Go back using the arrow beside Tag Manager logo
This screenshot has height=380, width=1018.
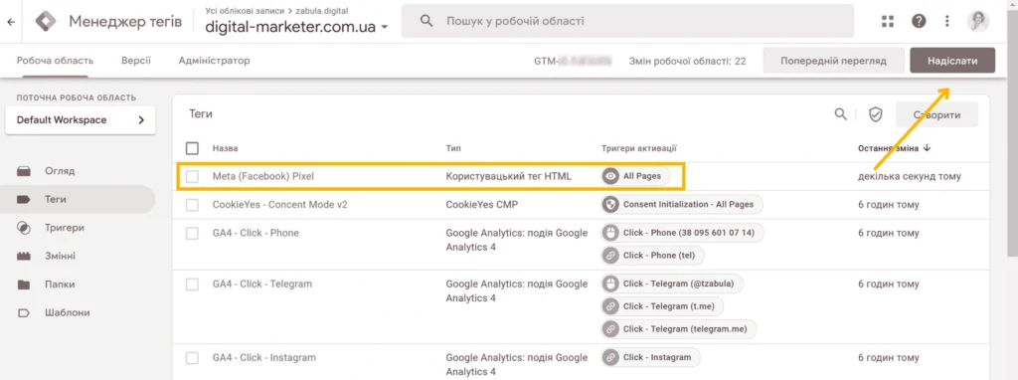pyautogui.click(x=10, y=22)
